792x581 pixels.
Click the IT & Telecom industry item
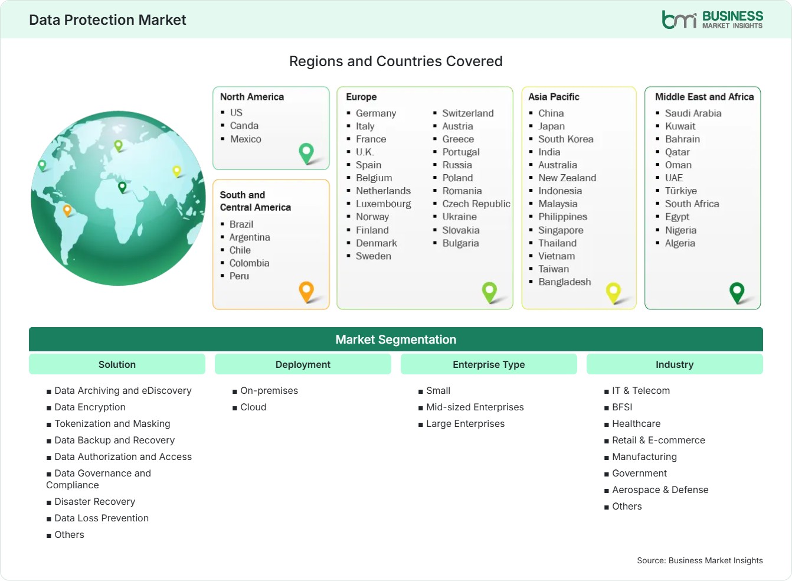coord(641,391)
